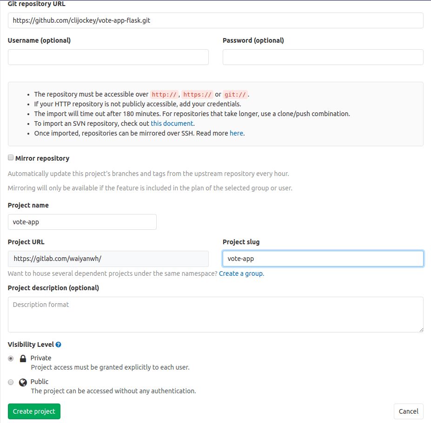This screenshot has width=431, height=423.
Task: Click the lock icon beside Private
Action: coord(22,358)
